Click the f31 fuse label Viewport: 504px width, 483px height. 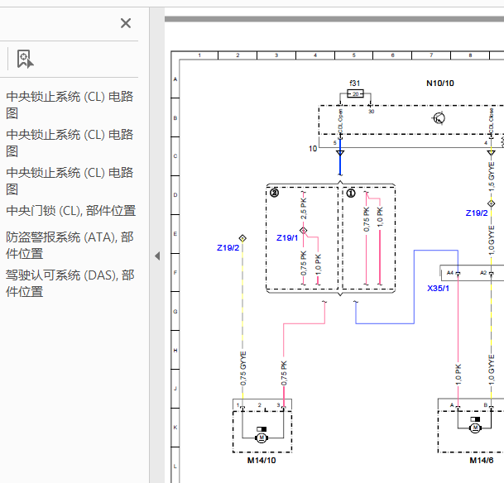354,84
